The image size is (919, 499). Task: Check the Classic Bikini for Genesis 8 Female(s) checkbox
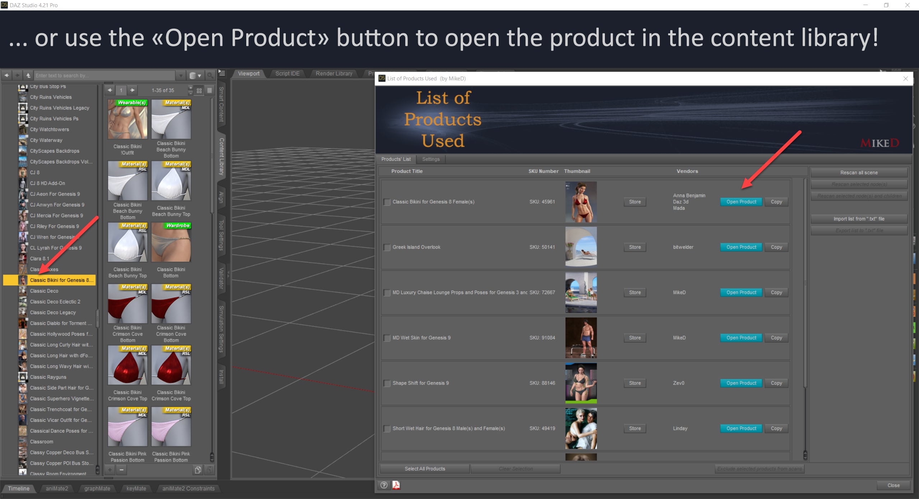tap(387, 202)
